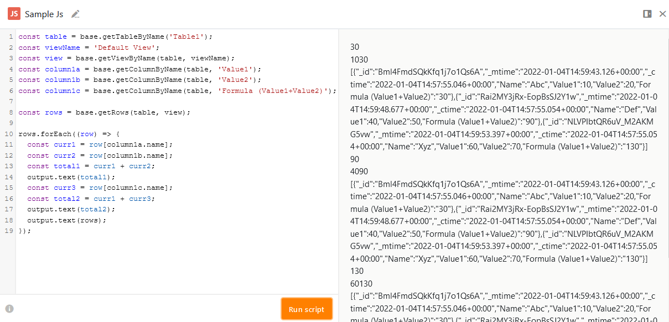The image size is (669, 322).
Task: Click the info icon below the editor
Action: click(9, 309)
